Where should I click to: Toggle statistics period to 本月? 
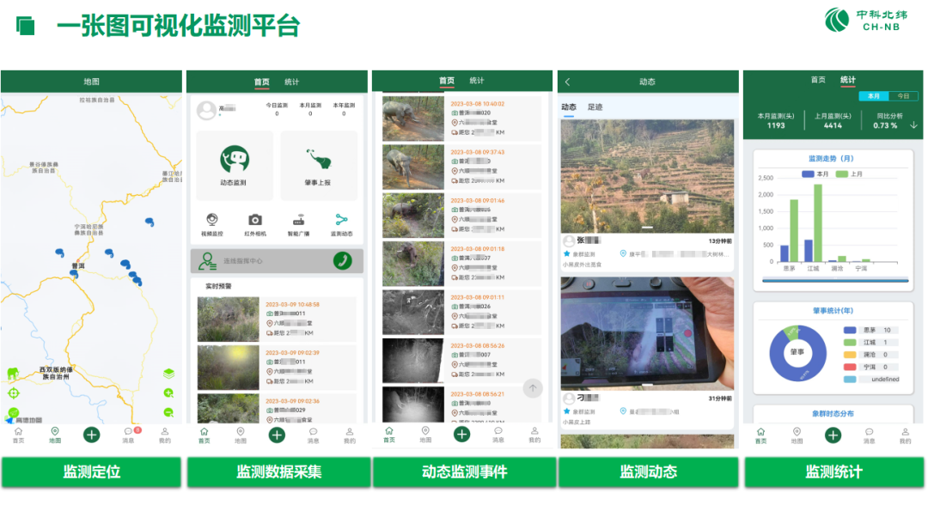pyautogui.click(x=873, y=96)
